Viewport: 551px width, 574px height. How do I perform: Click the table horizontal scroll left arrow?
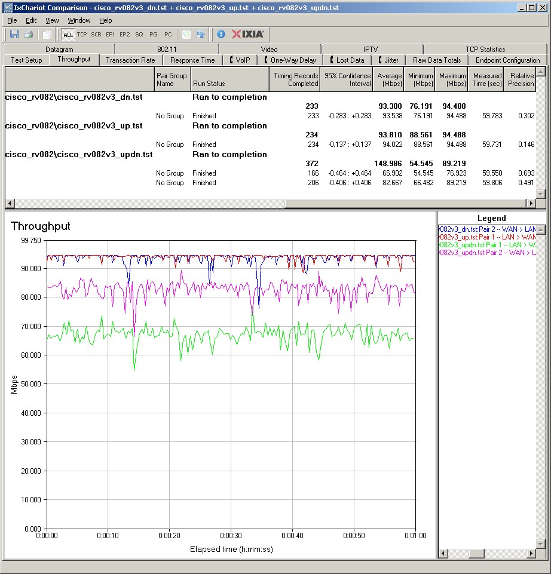pyautogui.click(x=10, y=203)
